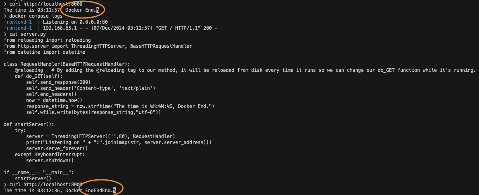Click the server.serve_forever() line

click(57, 148)
